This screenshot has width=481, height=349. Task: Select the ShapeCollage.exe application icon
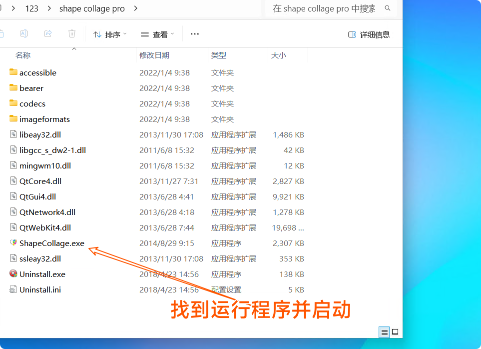(x=13, y=243)
